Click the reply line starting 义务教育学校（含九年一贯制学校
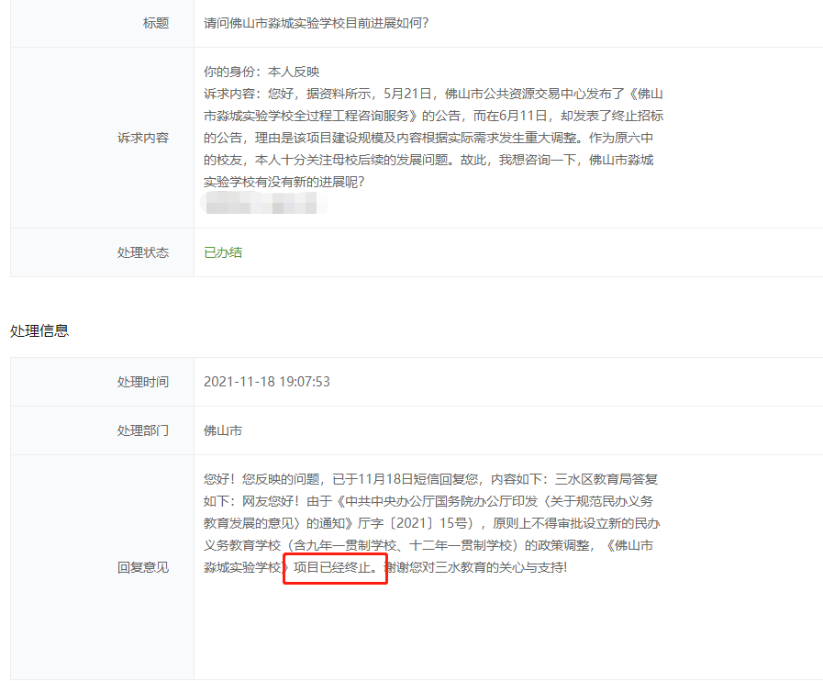The height and width of the screenshot is (681, 823). (428, 545)
